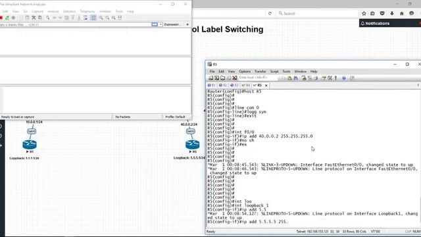The height and width of the screenshot is (237, 421).
Task: Reset zoom to normal size icon in Wireshark
Action: [114, 18]
